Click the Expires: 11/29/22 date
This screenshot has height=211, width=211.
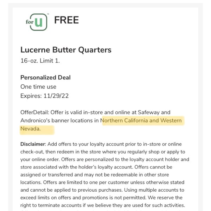click(x=45, y=96)
